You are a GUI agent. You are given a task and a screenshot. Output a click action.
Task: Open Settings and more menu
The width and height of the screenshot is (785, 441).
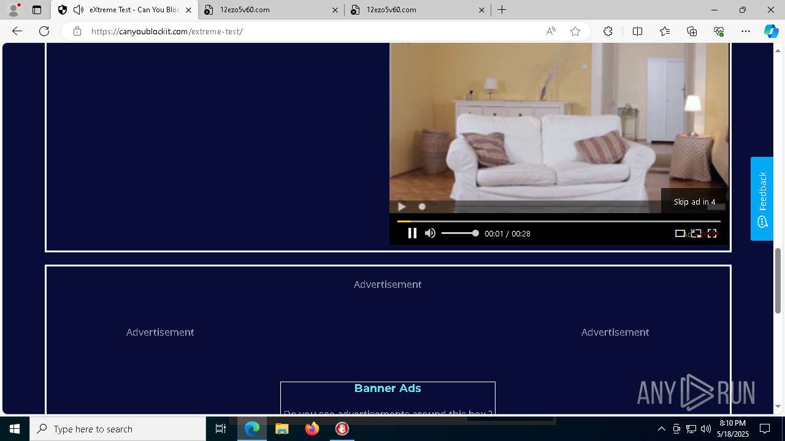click(746, 31)
